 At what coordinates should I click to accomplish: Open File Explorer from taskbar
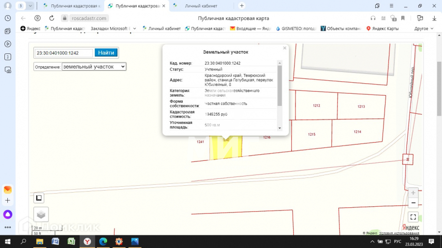click(x=39, y=242)
